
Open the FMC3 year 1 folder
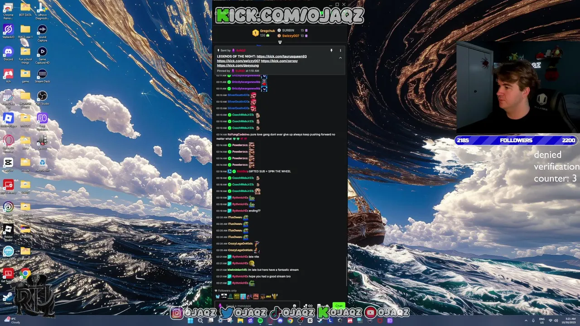[x=25, y=32]
